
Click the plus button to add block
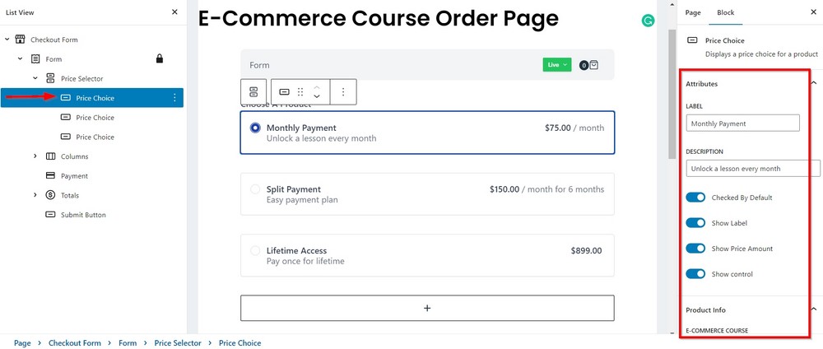[427, 308]
